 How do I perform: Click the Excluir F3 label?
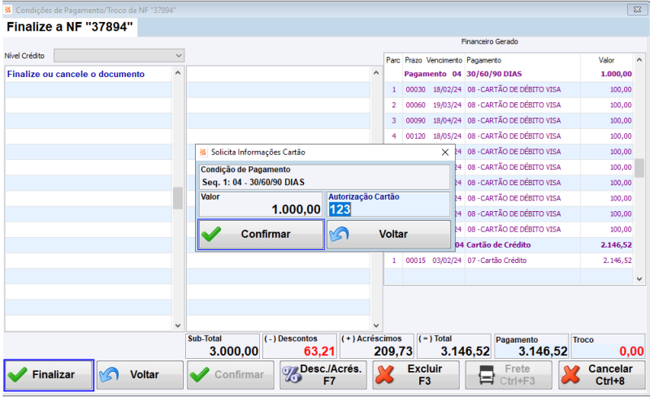point(425,374)
